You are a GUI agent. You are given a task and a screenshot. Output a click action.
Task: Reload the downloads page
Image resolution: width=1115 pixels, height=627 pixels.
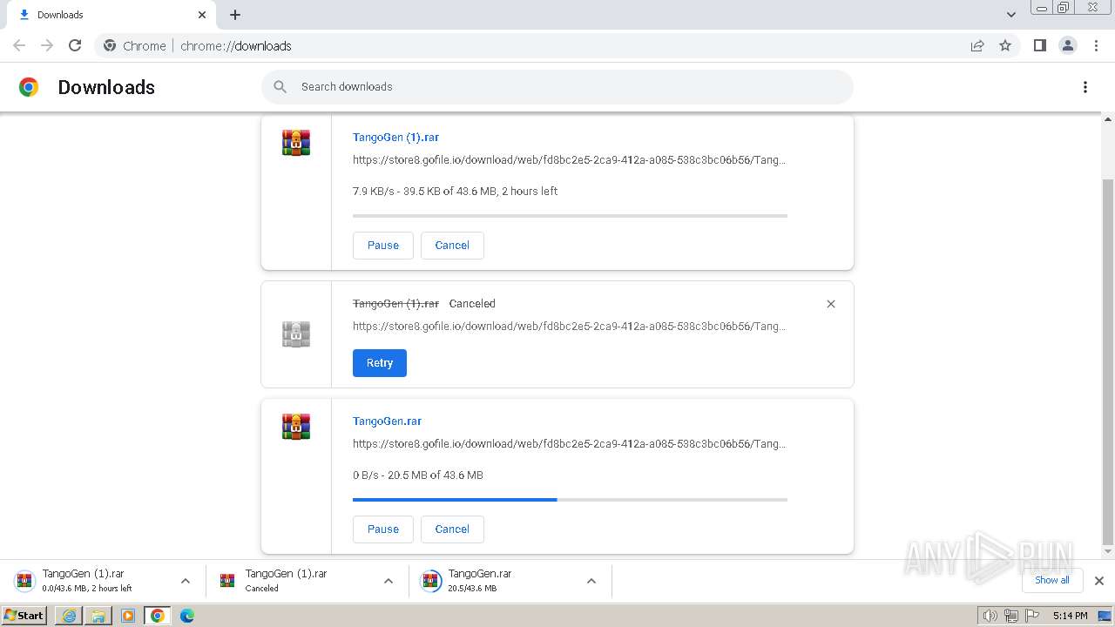pyautogui.click(x=75, y=45)
